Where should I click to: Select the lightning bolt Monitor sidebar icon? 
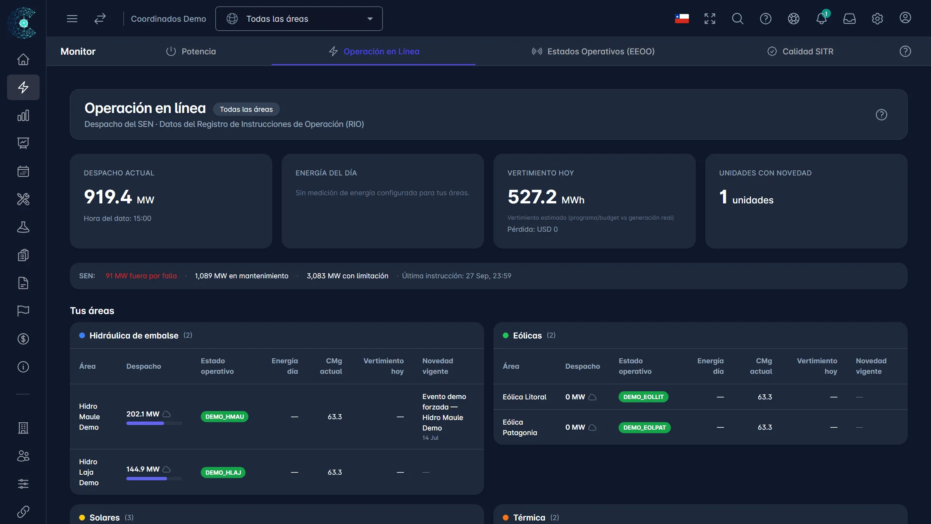pyautogui.click(x=23, y=87)
